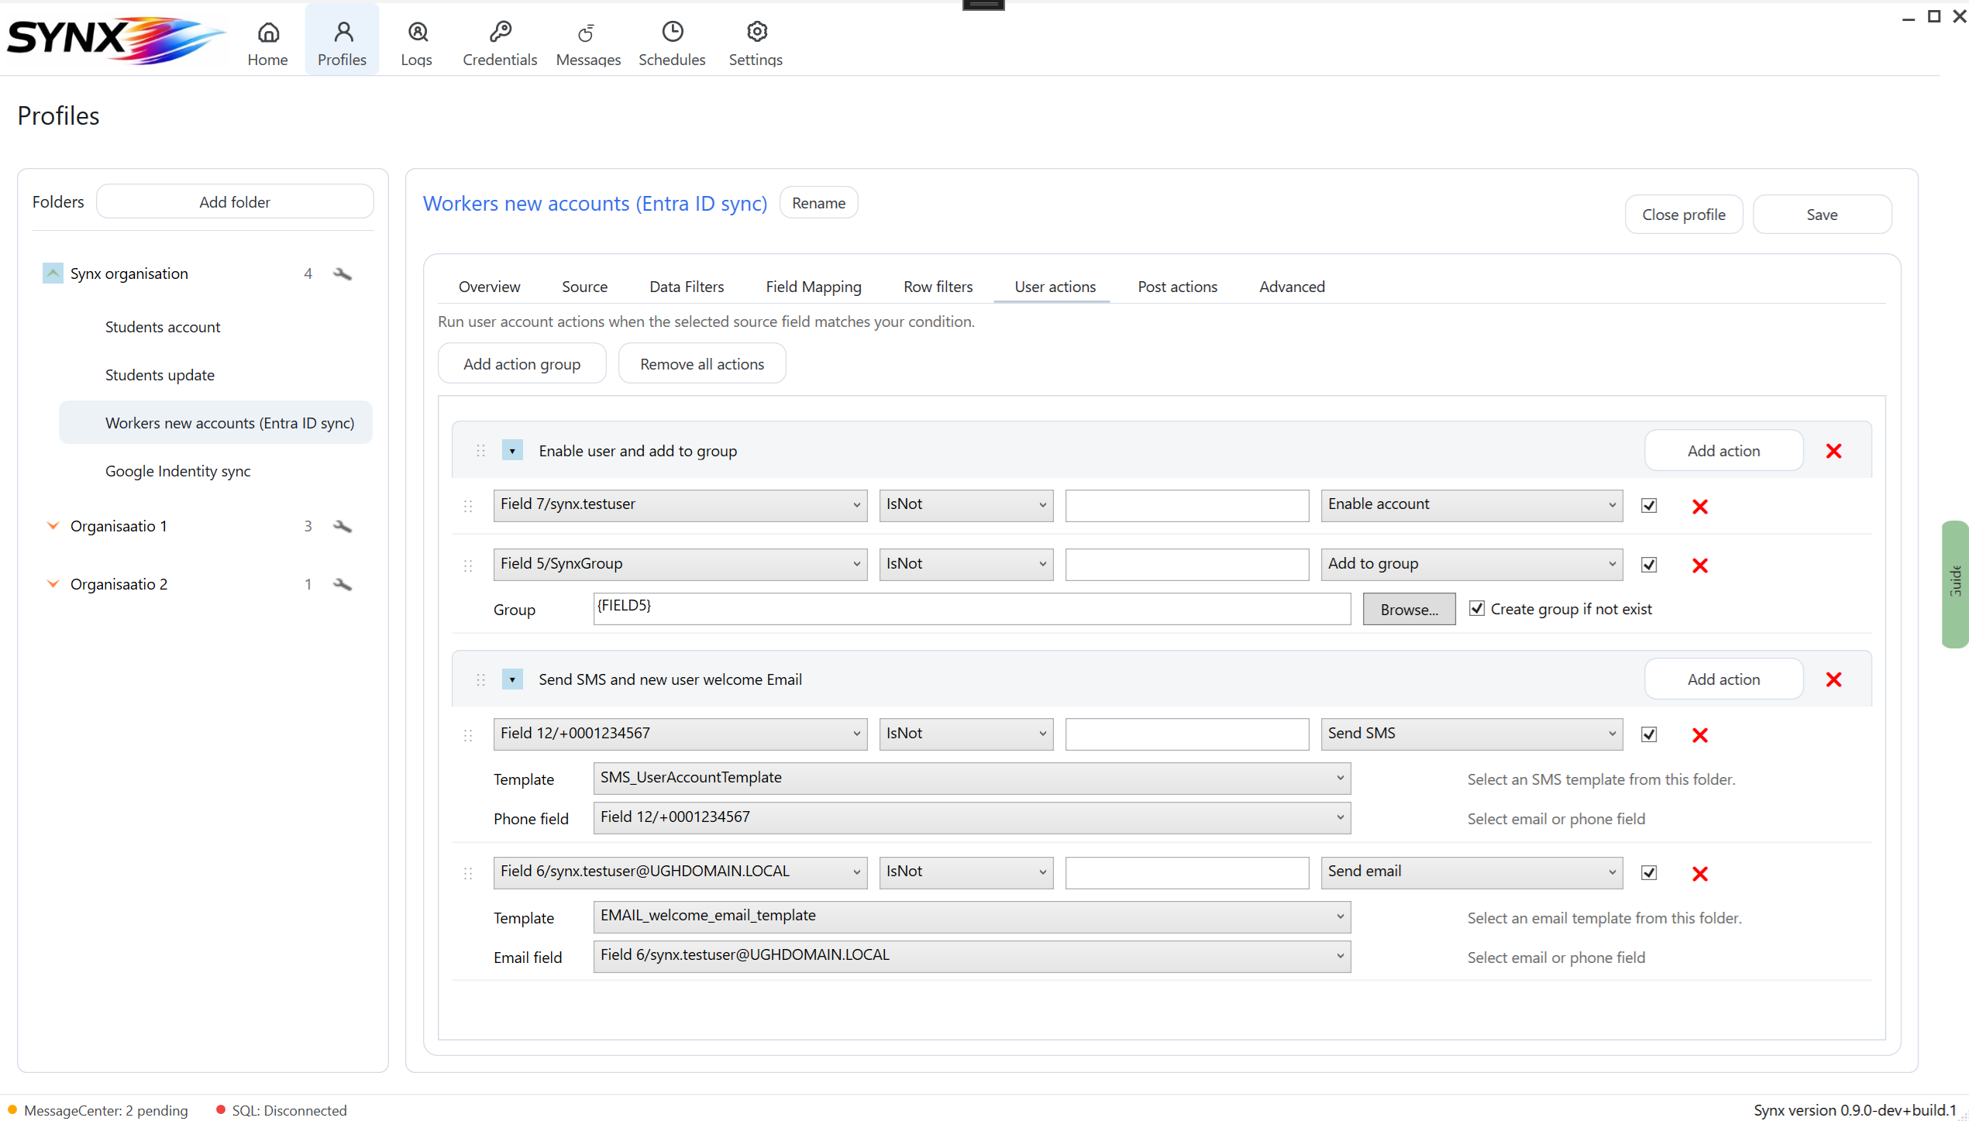Expand the Organisaatio 2 folder
The width and height of the screenshot is (1969, 1121).
point(53,584)
